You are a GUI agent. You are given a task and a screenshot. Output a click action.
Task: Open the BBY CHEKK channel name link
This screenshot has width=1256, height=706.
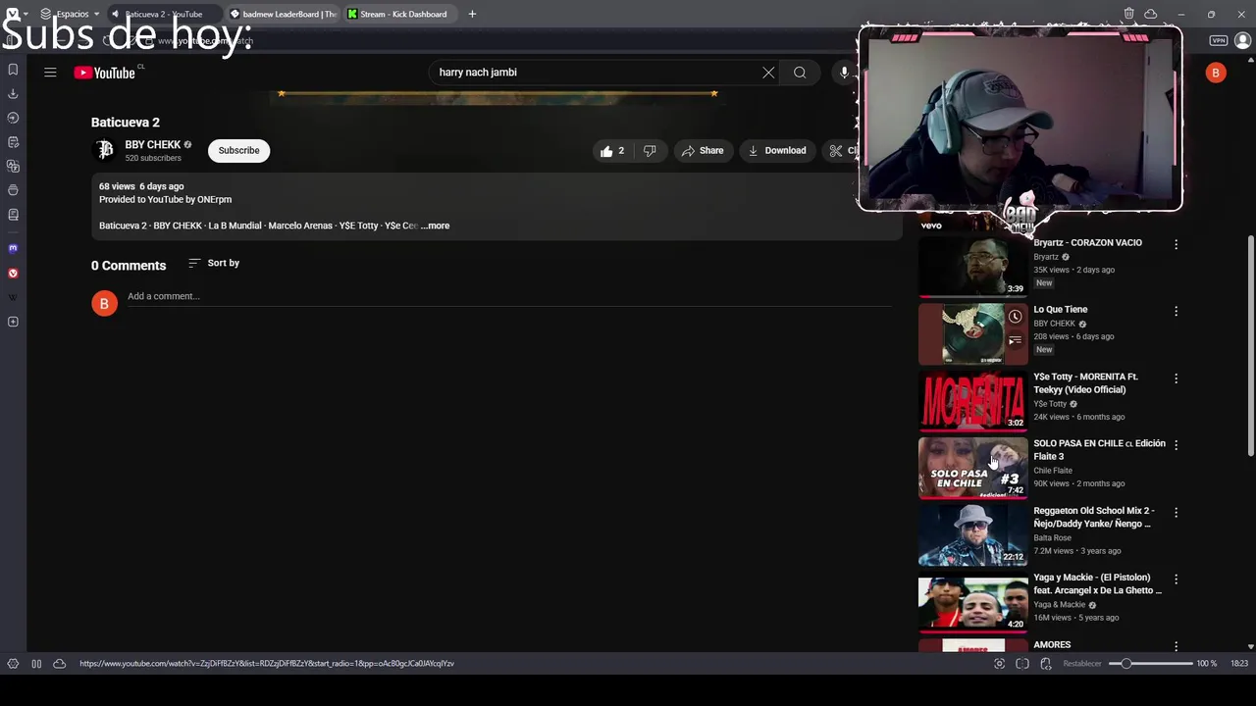pos(152,145)
